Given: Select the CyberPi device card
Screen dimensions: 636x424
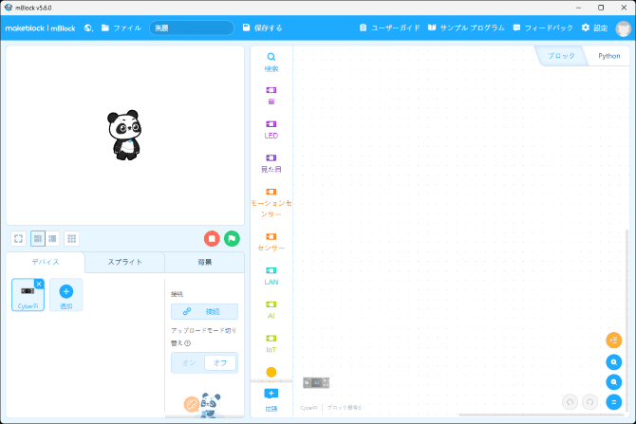Looking at the screenshot, I should [28, 295].
